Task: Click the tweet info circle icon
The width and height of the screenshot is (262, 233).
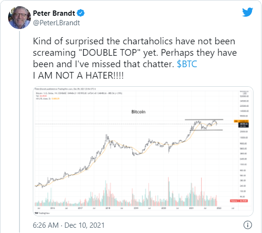Action: [x=247, y=225]
